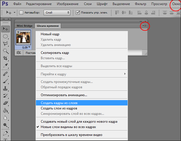Select the Clone Stamp tool
This screenshot has height=141, width=181.
coord(5,89)
